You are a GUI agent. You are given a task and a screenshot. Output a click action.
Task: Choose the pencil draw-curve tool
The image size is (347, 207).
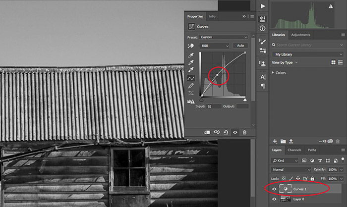(x=191, y=85)
